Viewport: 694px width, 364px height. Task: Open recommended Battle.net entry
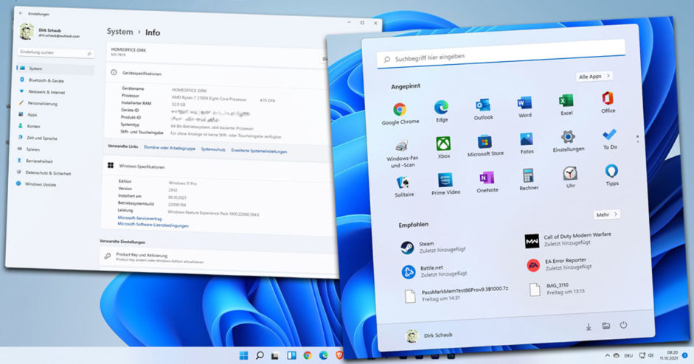click(434, 270)
